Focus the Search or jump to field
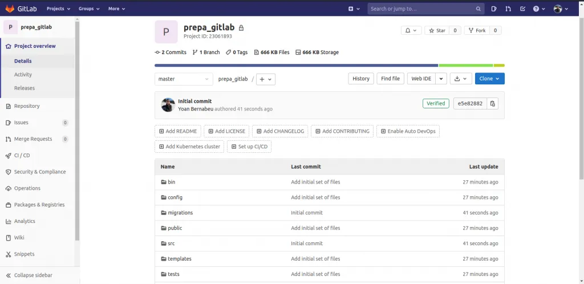584x284 pixels. pyautogui.click(x=421, y=9)
